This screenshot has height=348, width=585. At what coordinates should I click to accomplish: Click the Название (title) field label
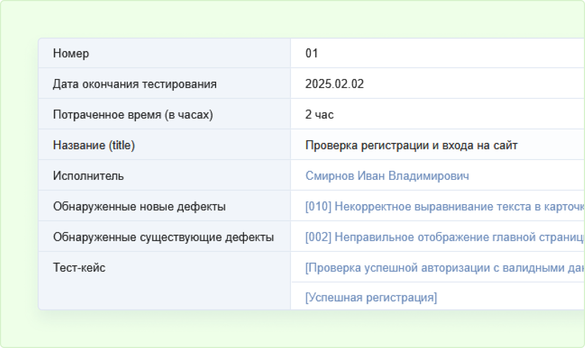coord(94,145)
